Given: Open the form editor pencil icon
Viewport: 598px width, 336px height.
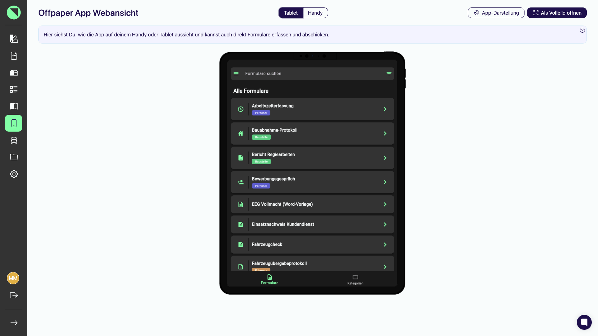Looking at the screenshot, I should pyautogui.click(x=14, y=39).
